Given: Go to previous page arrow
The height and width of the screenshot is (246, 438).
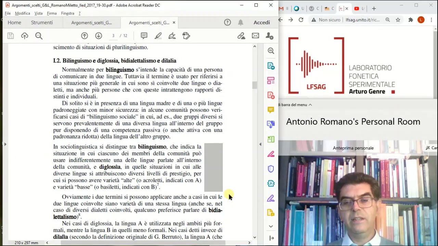Looking at the screenshot, I should click(85, 36).
